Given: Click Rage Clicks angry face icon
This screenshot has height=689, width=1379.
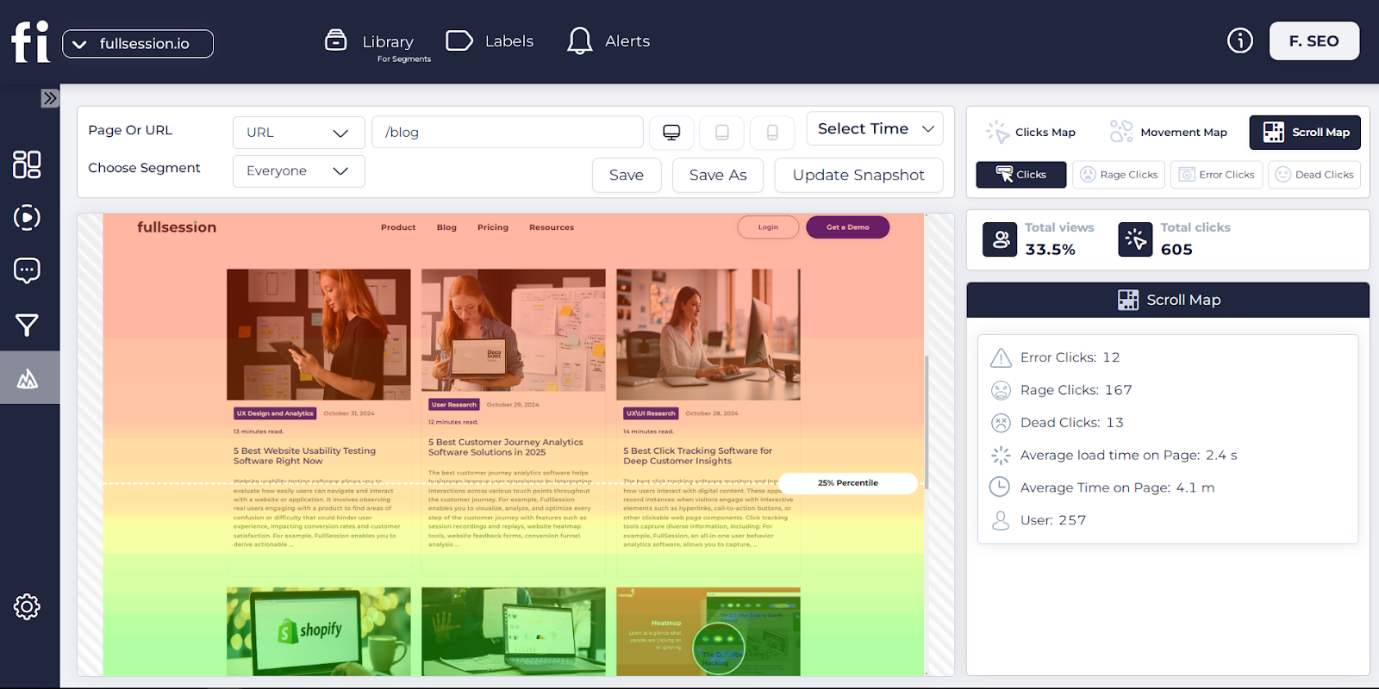Looking at the screenshot, I should click(x=1001, y=391).
